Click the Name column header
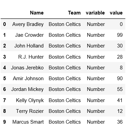The height and width of the screenshot is (128, 131). (x=37, y=13)
